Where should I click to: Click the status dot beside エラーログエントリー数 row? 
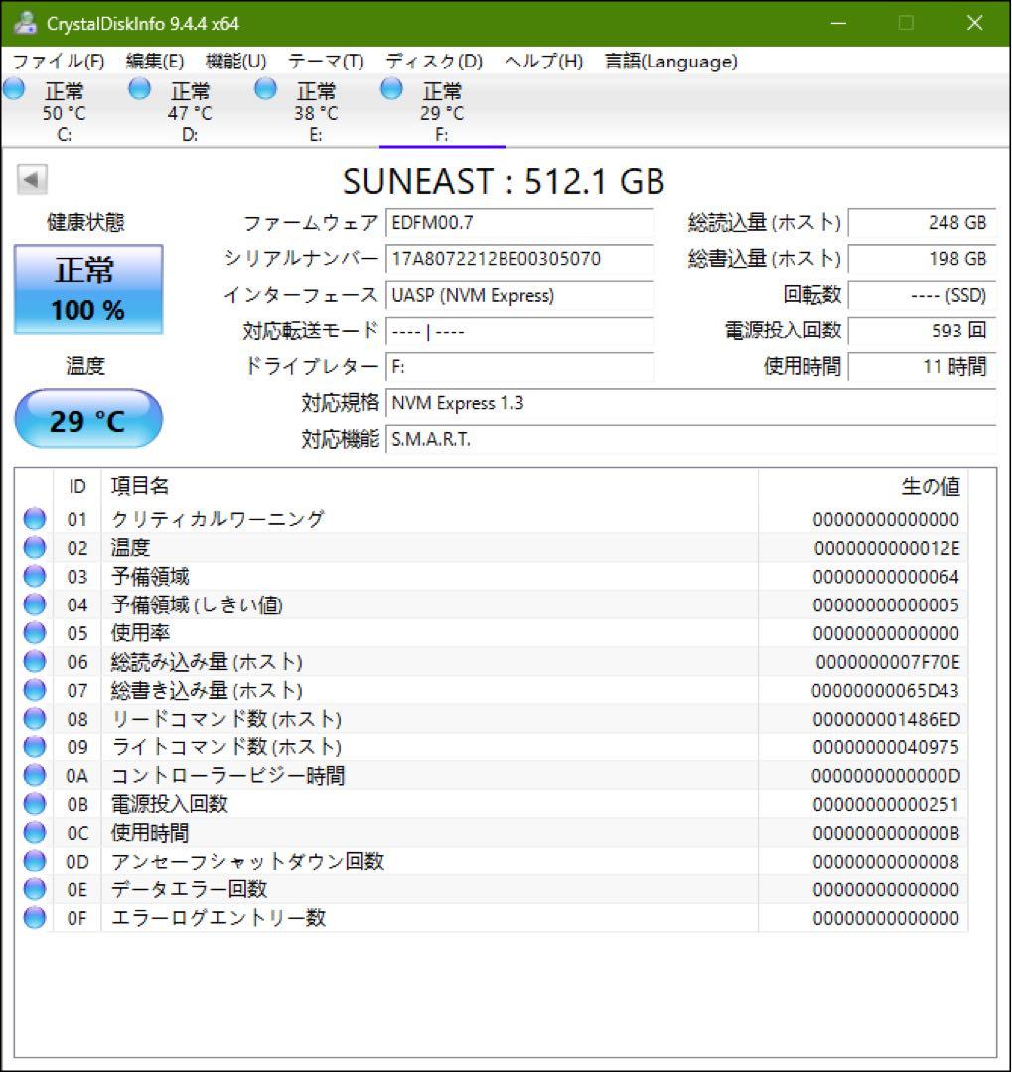pos(35,918)
